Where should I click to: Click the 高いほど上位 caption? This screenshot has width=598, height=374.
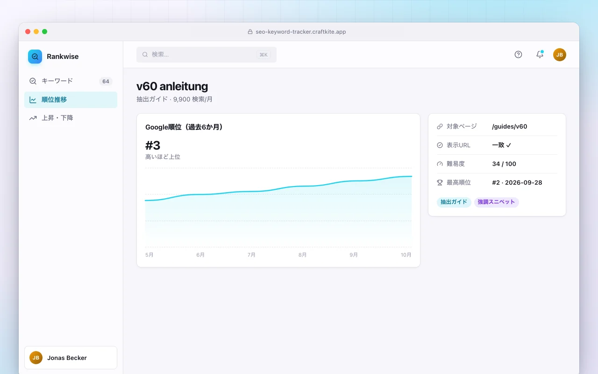[163, 157]
